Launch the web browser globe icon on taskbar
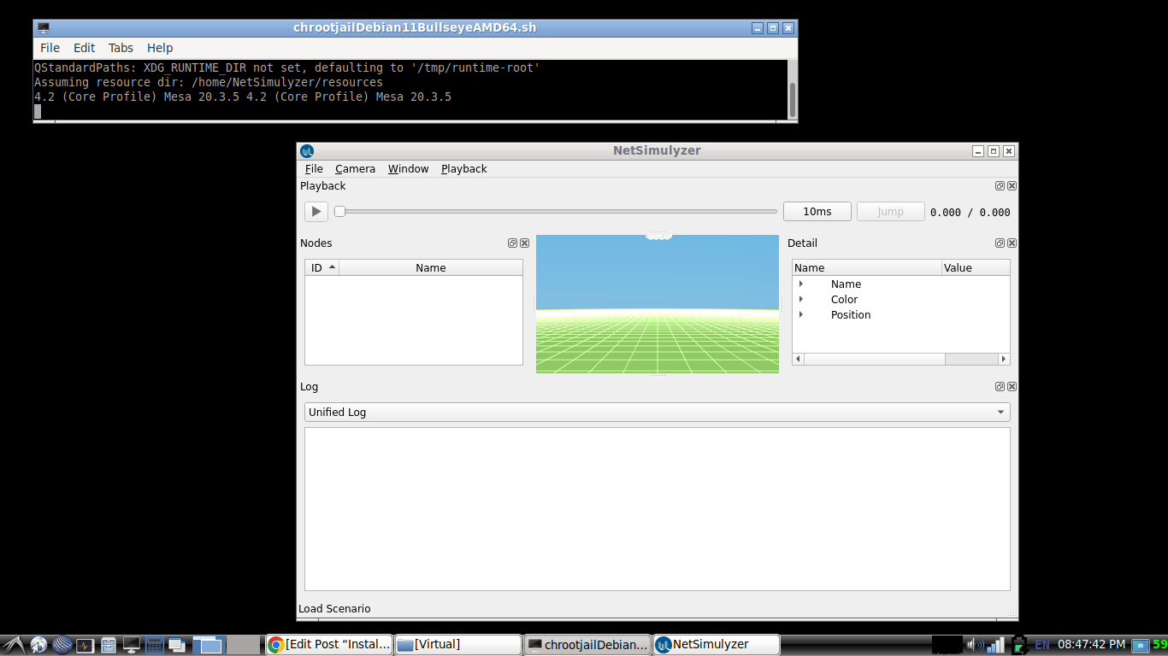 coord(38,645)
